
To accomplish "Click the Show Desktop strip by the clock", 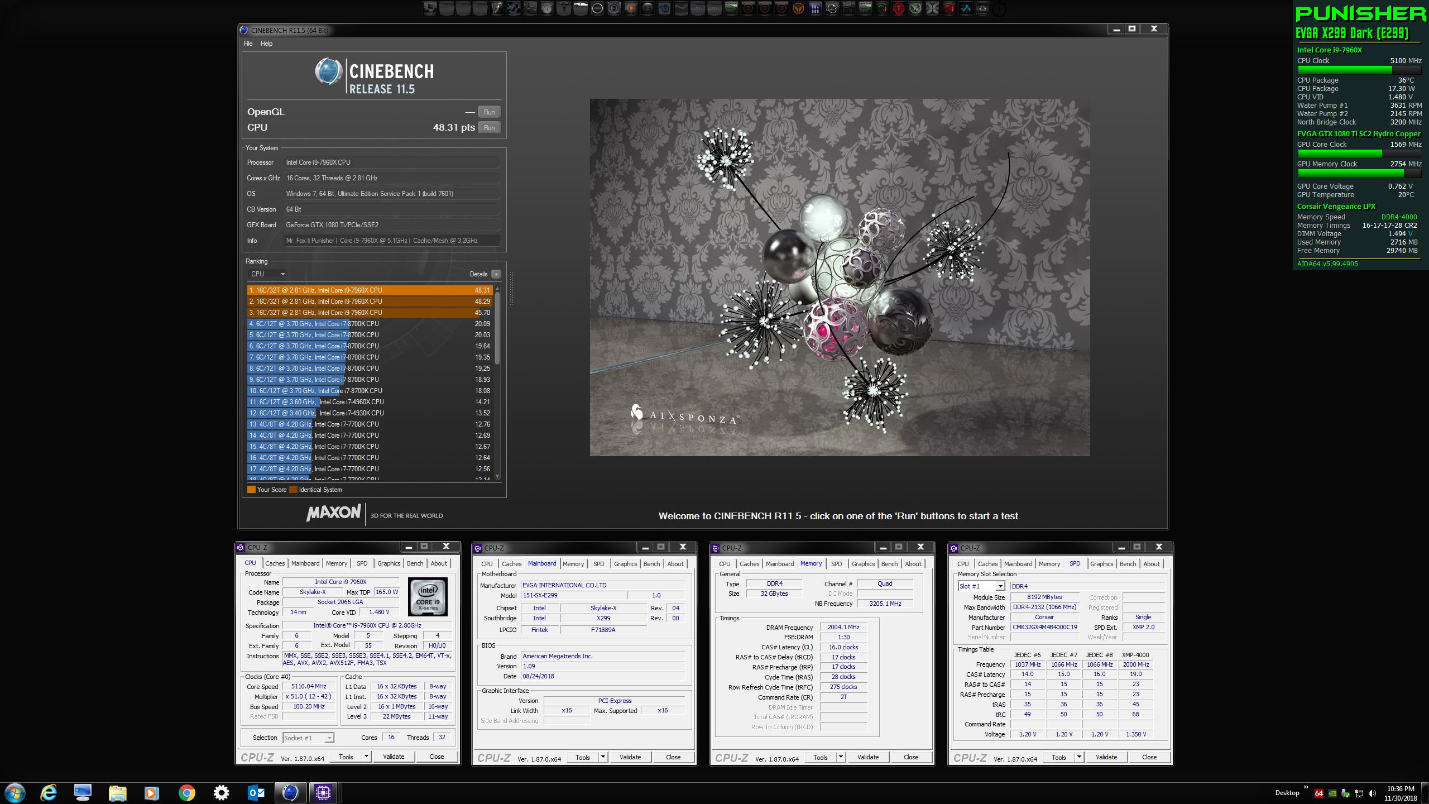I will [1426, 793].
